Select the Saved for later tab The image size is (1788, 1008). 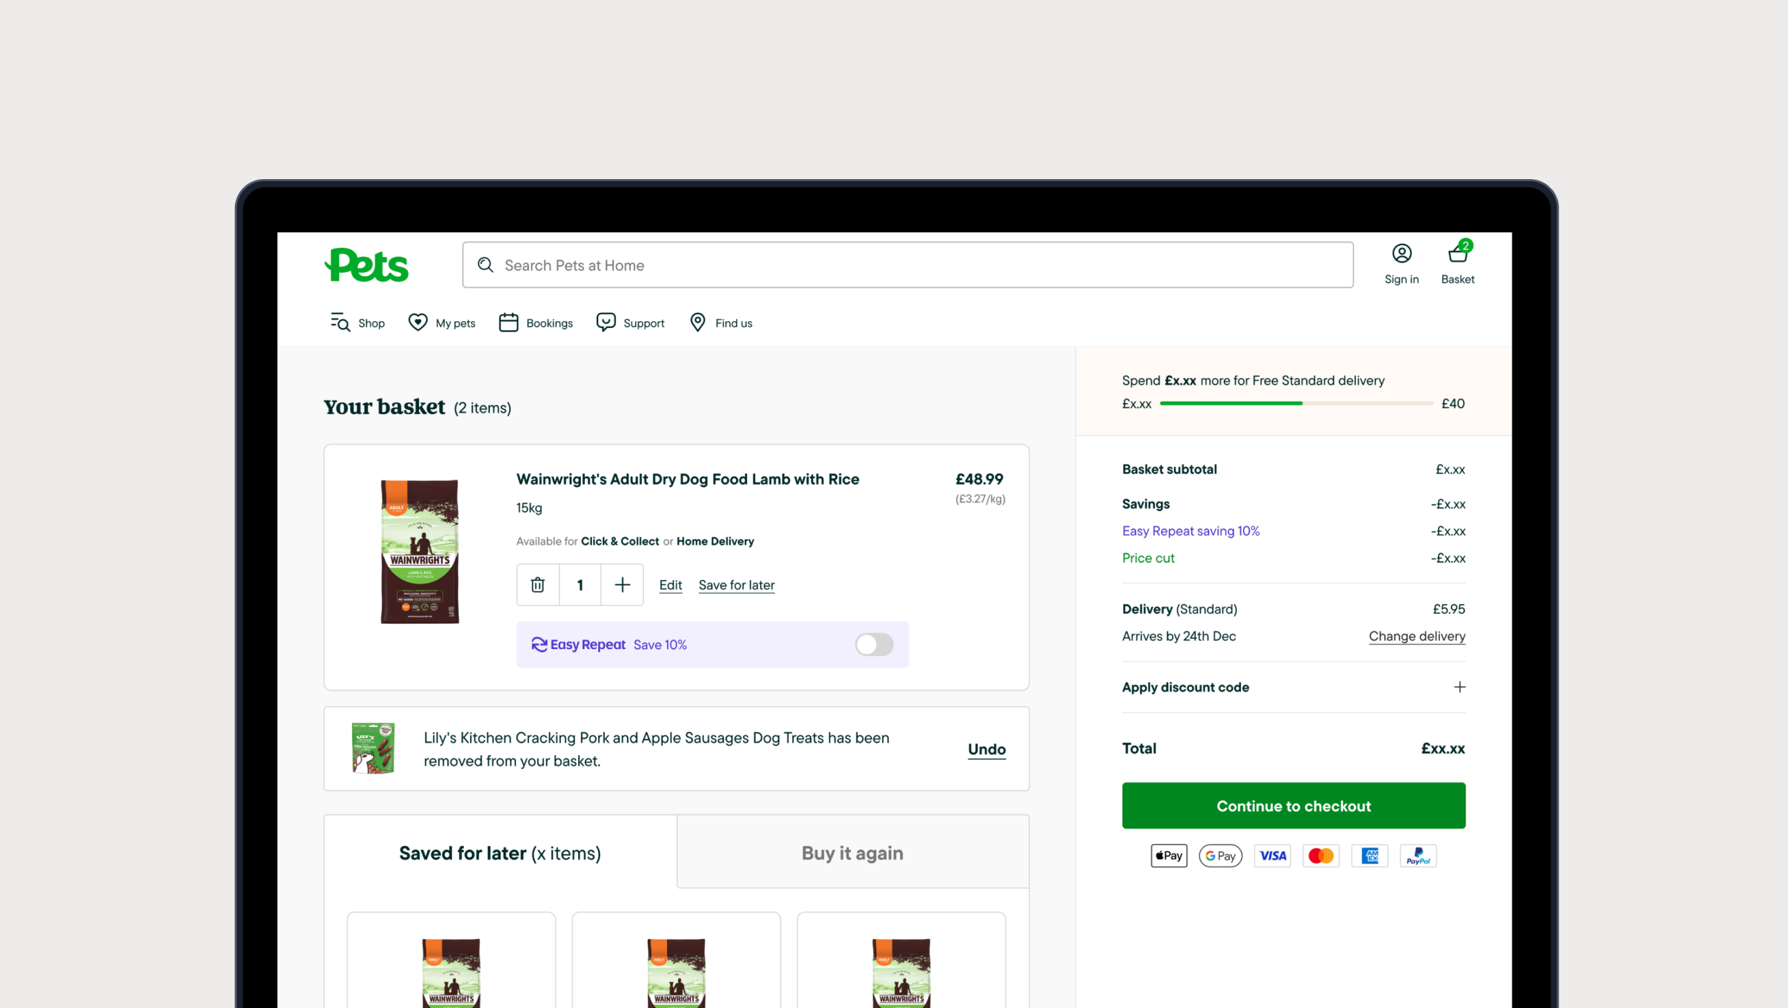tap(499, 852)
